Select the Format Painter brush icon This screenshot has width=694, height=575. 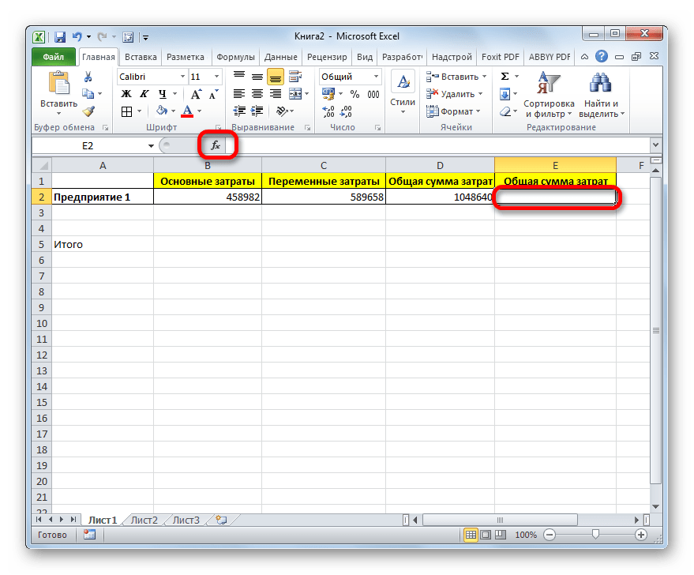pos(88,111)
